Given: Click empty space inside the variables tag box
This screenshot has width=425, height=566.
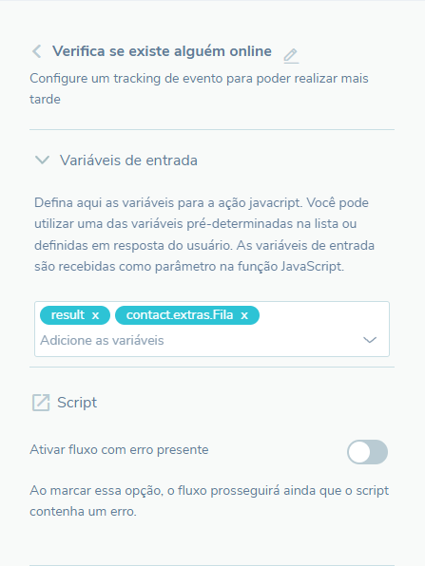Looking at the screenshot, I should (323, 315).
